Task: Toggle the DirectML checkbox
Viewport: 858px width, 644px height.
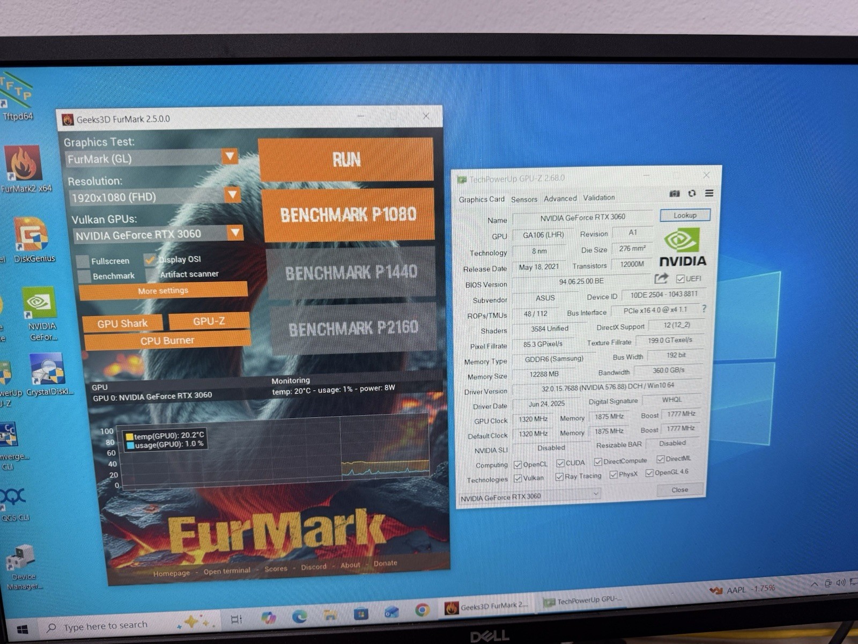Action: pos(661,459)
